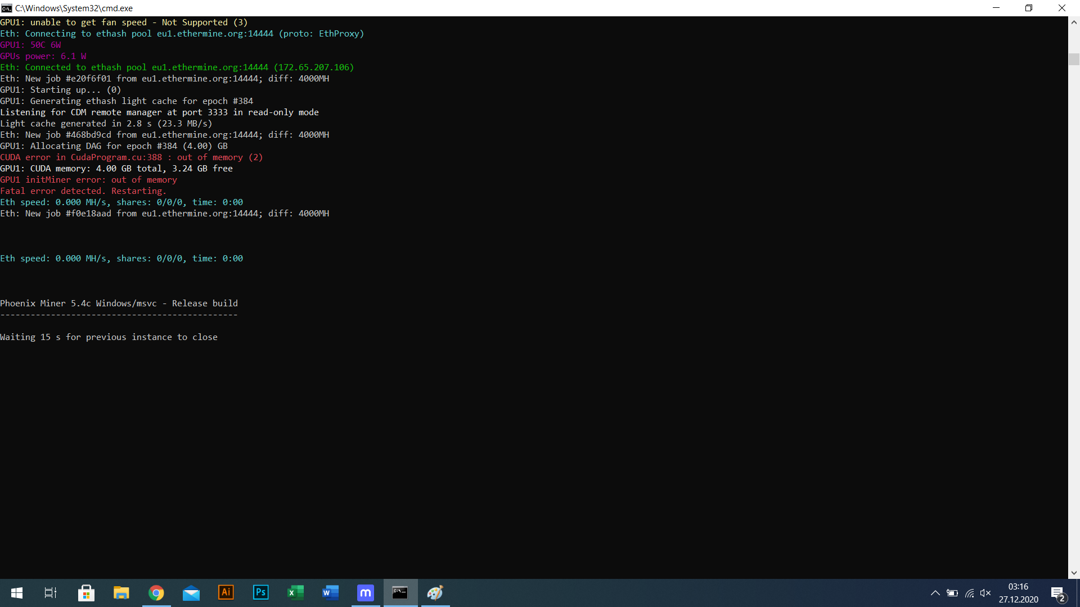Open Microsoft Word from the taskbar
This screenshot has width=1080, height=607.
[331, 593]
